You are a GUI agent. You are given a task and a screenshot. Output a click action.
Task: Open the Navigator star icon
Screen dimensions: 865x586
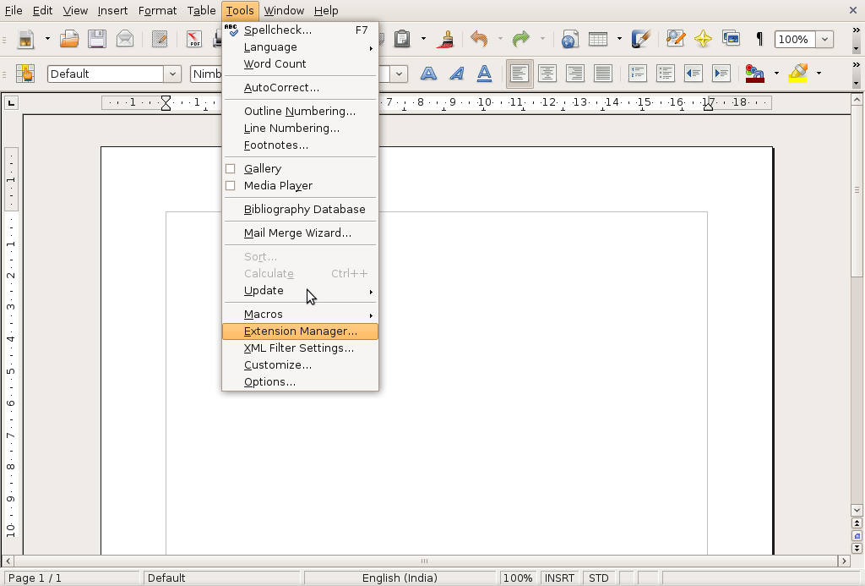point(703,39)
